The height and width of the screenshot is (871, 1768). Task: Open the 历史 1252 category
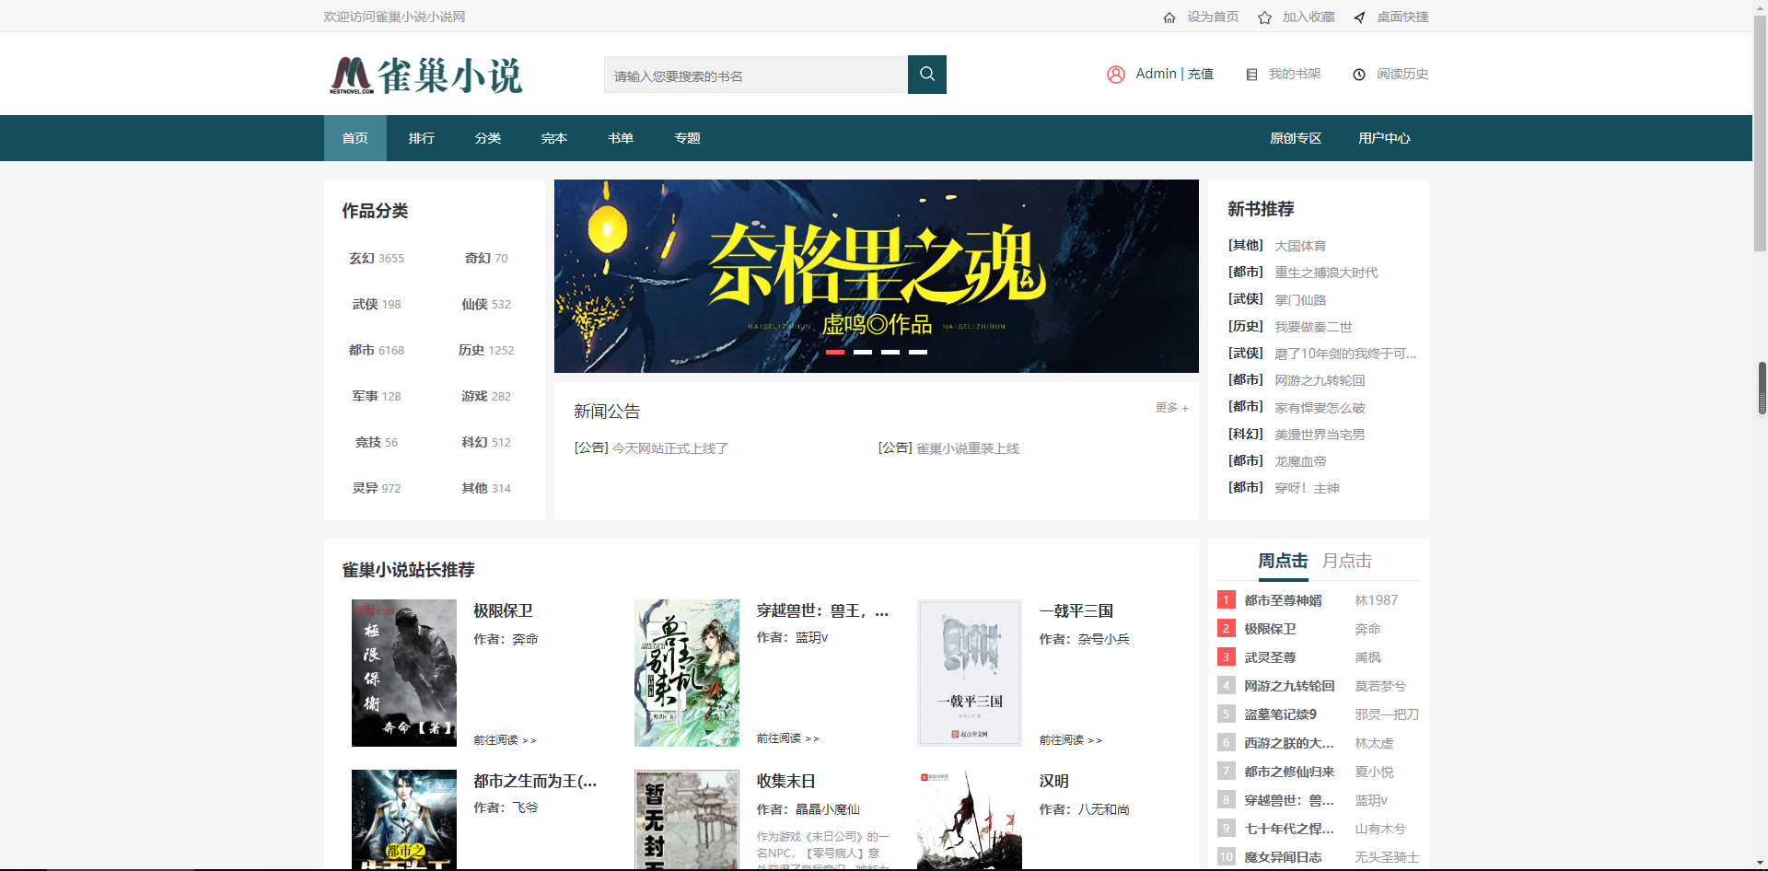coord(486,350)
